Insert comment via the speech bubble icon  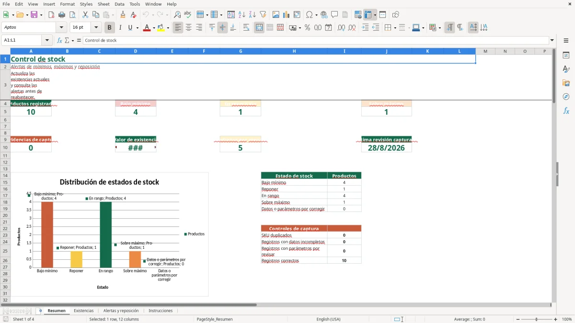point(334,15)
